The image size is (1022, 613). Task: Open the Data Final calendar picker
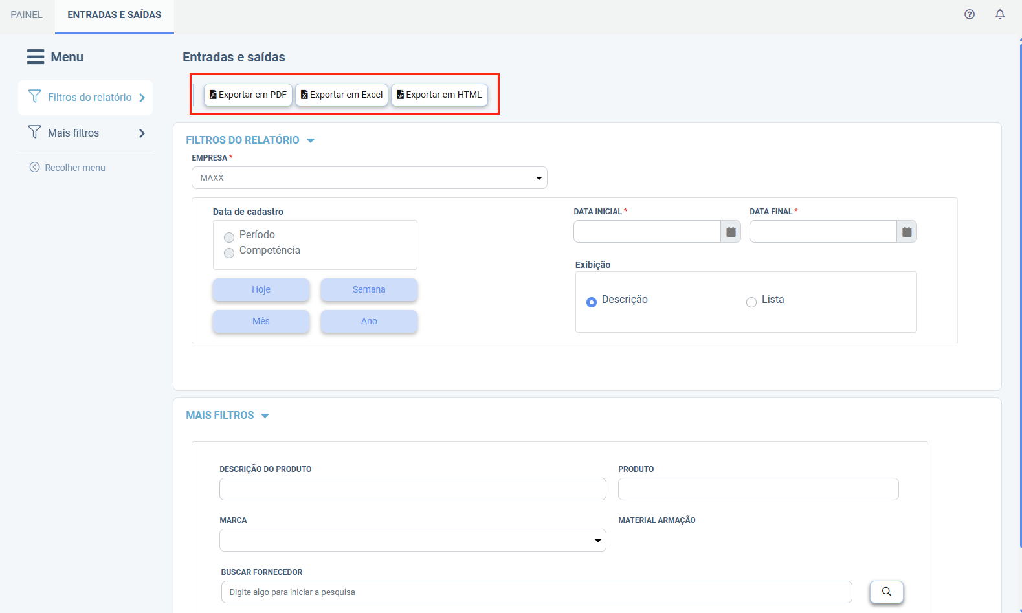coord(907,232)
